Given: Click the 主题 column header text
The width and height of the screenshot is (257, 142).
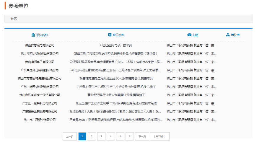Looking at the screenshot, I should tap(195, 35).
